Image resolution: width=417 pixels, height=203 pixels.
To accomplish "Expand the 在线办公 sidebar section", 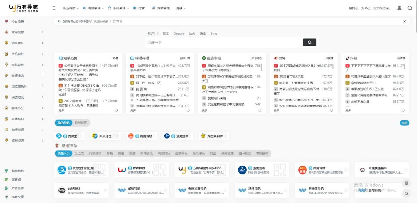I will coord(43,108).
